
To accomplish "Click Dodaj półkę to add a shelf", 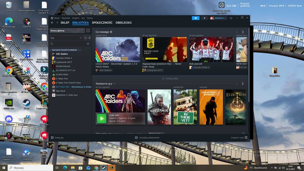I will [x=170, y=78].
